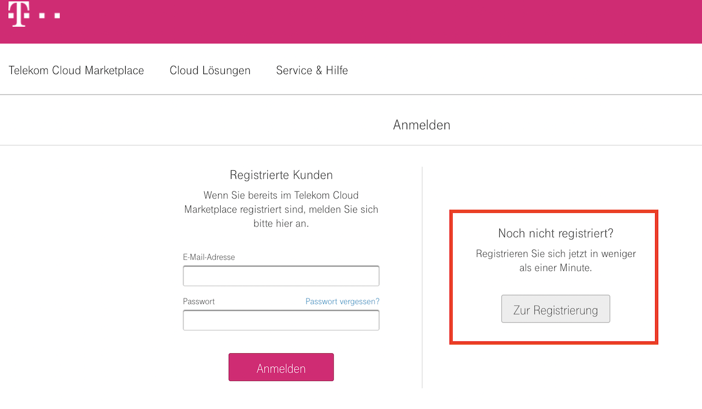The height and width of the screenshot is (409, 702).
Task: Go to Service & Hilfe
Action: (312, 71)
